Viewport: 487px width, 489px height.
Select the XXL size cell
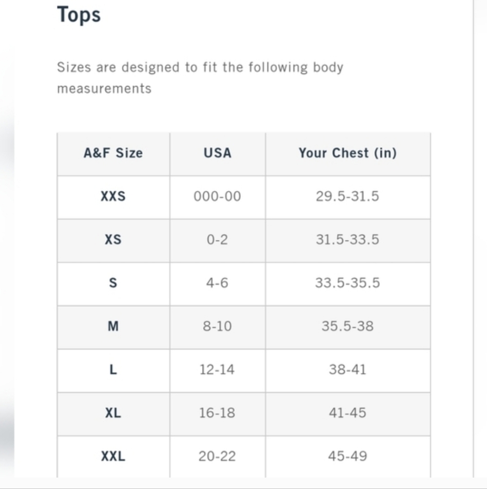(113, 456)
